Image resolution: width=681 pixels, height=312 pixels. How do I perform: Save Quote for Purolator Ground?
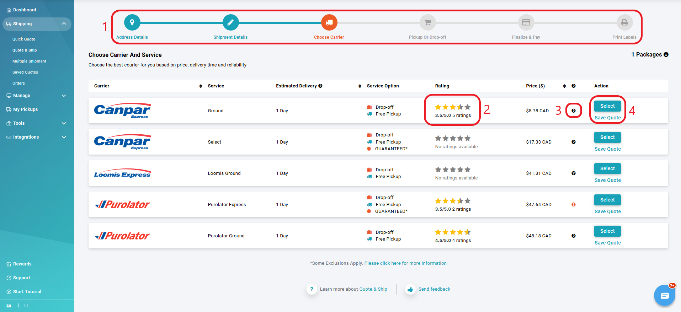608,243
